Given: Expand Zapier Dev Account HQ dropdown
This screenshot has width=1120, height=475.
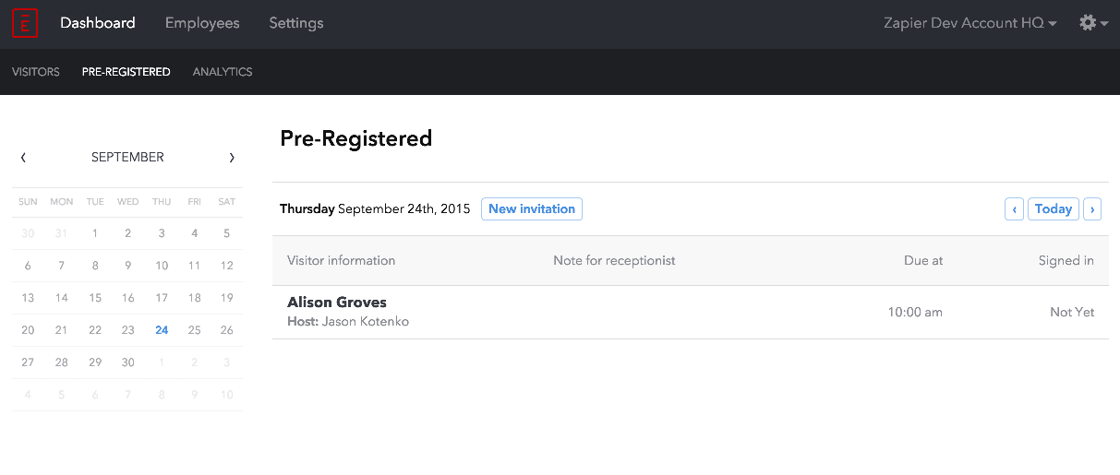Looking at the screenshot, I should pos(970,23).
